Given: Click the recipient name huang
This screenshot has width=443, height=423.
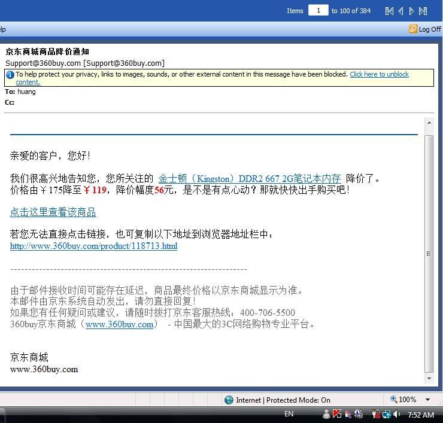Looking at the screenshot, I should coord(26,92).
